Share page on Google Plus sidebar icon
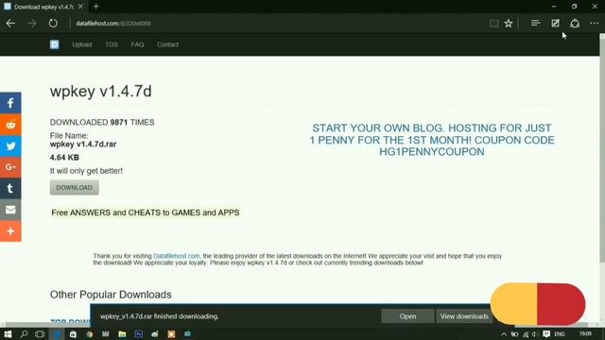 pos(10,167)
